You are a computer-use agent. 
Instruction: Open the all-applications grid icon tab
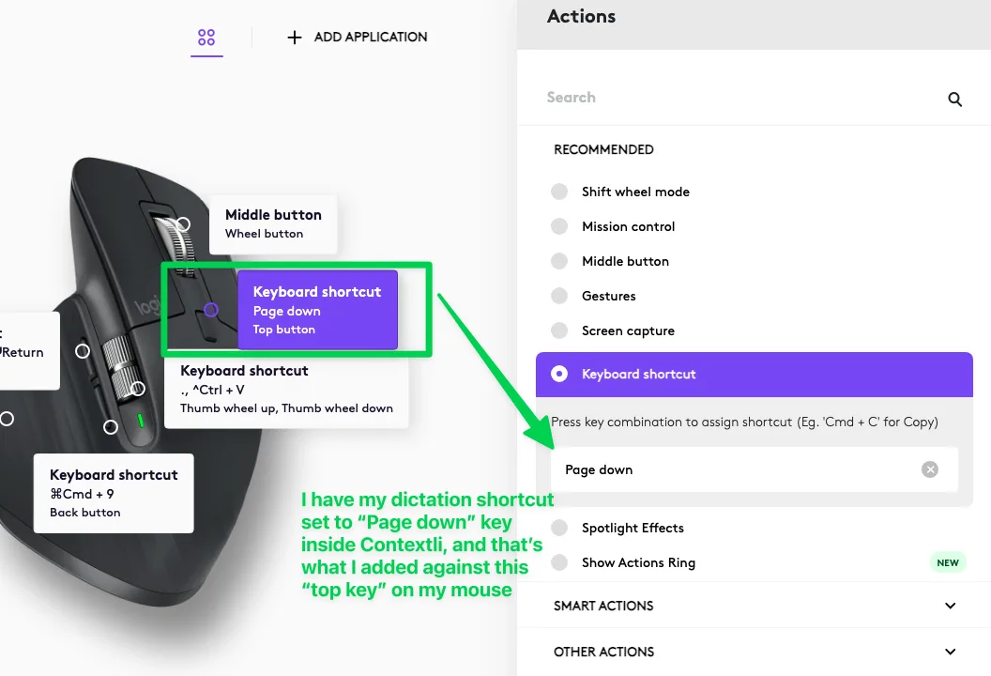click(x=206, y=38)
